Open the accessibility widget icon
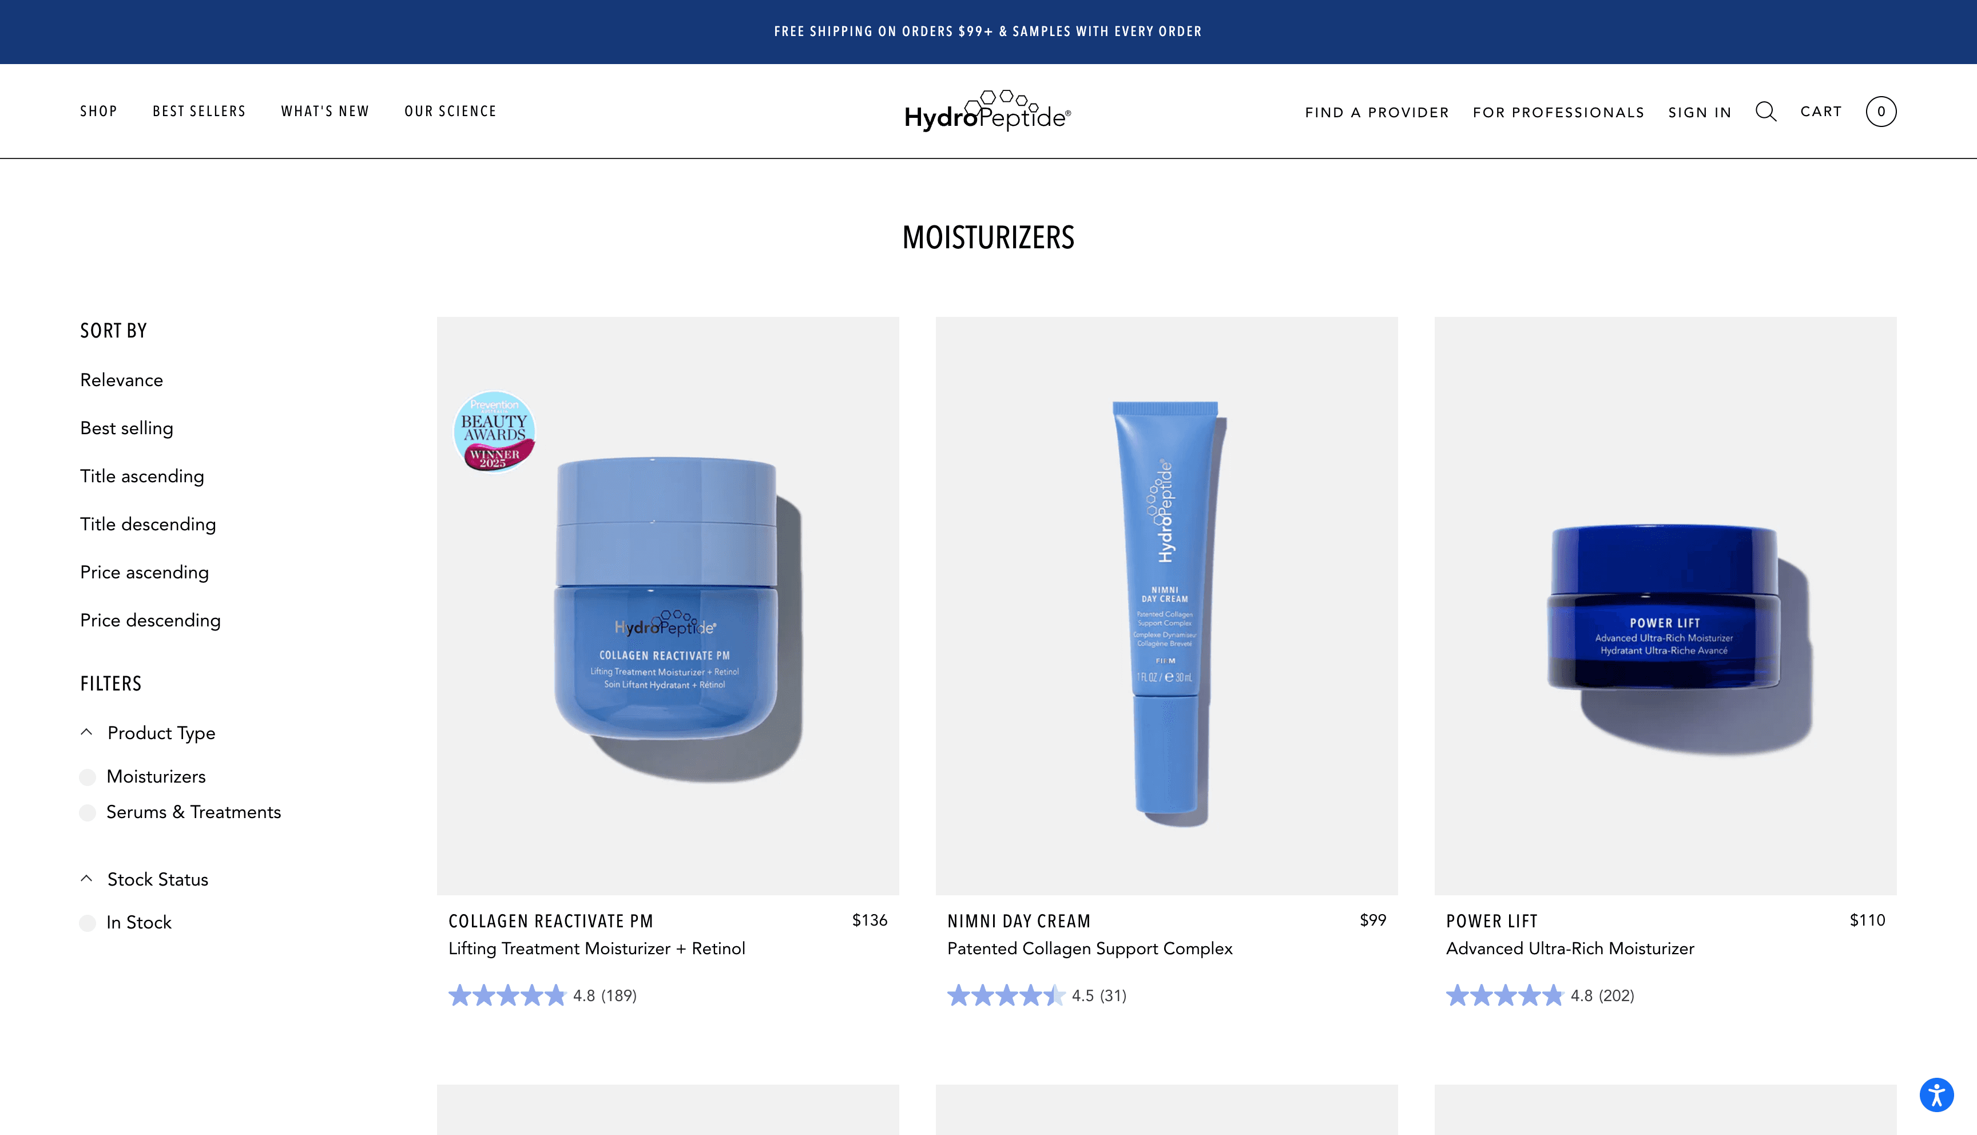The image size is (1977, 1135). pos(1936,1094)
